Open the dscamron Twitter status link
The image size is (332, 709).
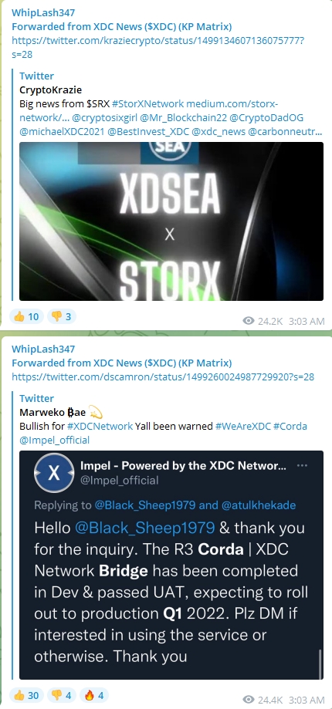coord(163,376)
